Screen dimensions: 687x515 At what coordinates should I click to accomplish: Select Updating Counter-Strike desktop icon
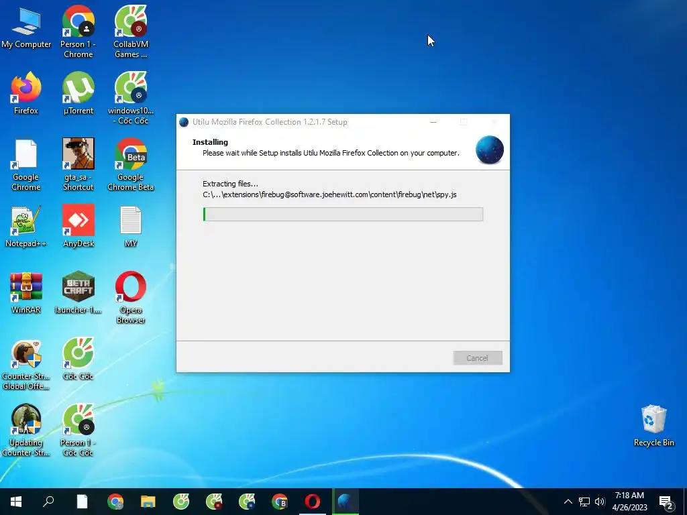(x=26, y=431)
